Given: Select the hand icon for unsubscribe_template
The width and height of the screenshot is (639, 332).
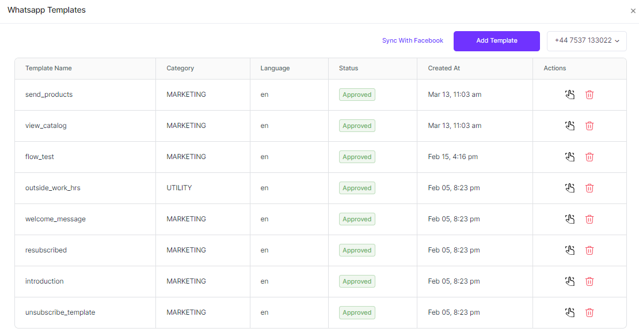Looking at the screenshot, I should coord(570,312).
